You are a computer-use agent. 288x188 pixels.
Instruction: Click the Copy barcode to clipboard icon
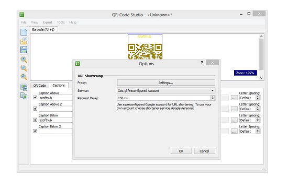click(24, 96)
